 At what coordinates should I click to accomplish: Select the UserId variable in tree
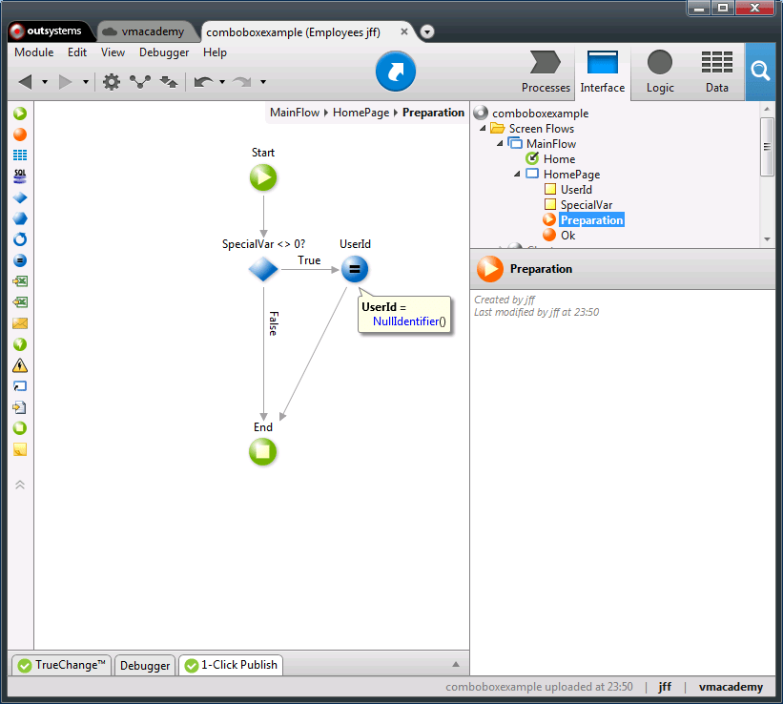[x=576, y=190]
